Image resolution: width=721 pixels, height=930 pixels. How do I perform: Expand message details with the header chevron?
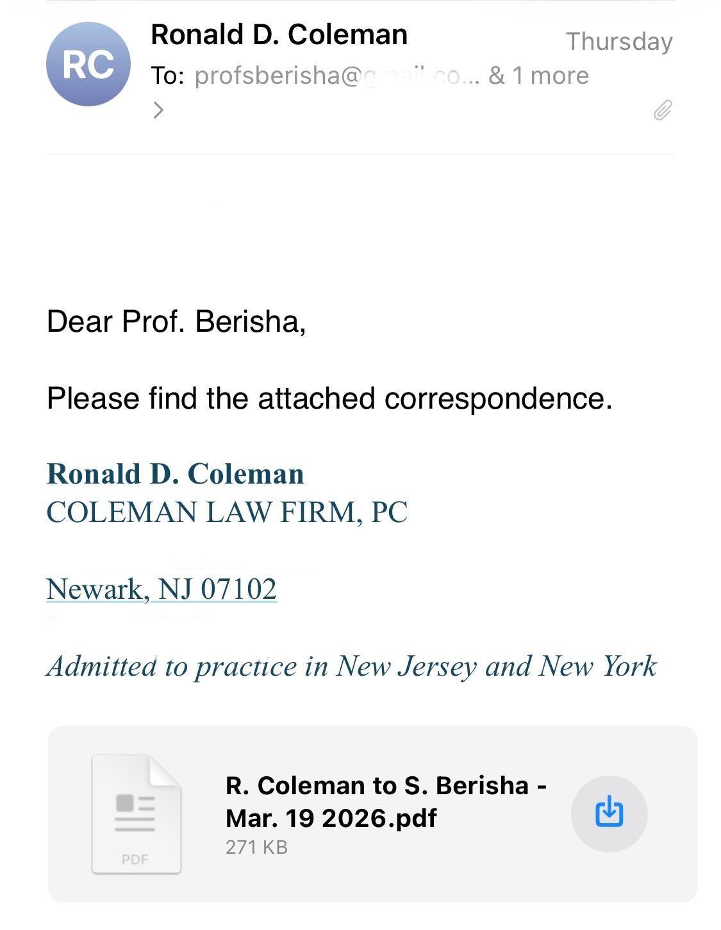158,110
